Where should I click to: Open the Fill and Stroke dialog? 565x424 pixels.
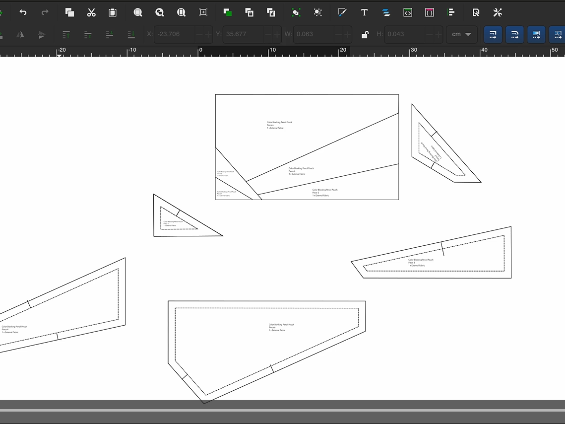click(x=342, y=12)
